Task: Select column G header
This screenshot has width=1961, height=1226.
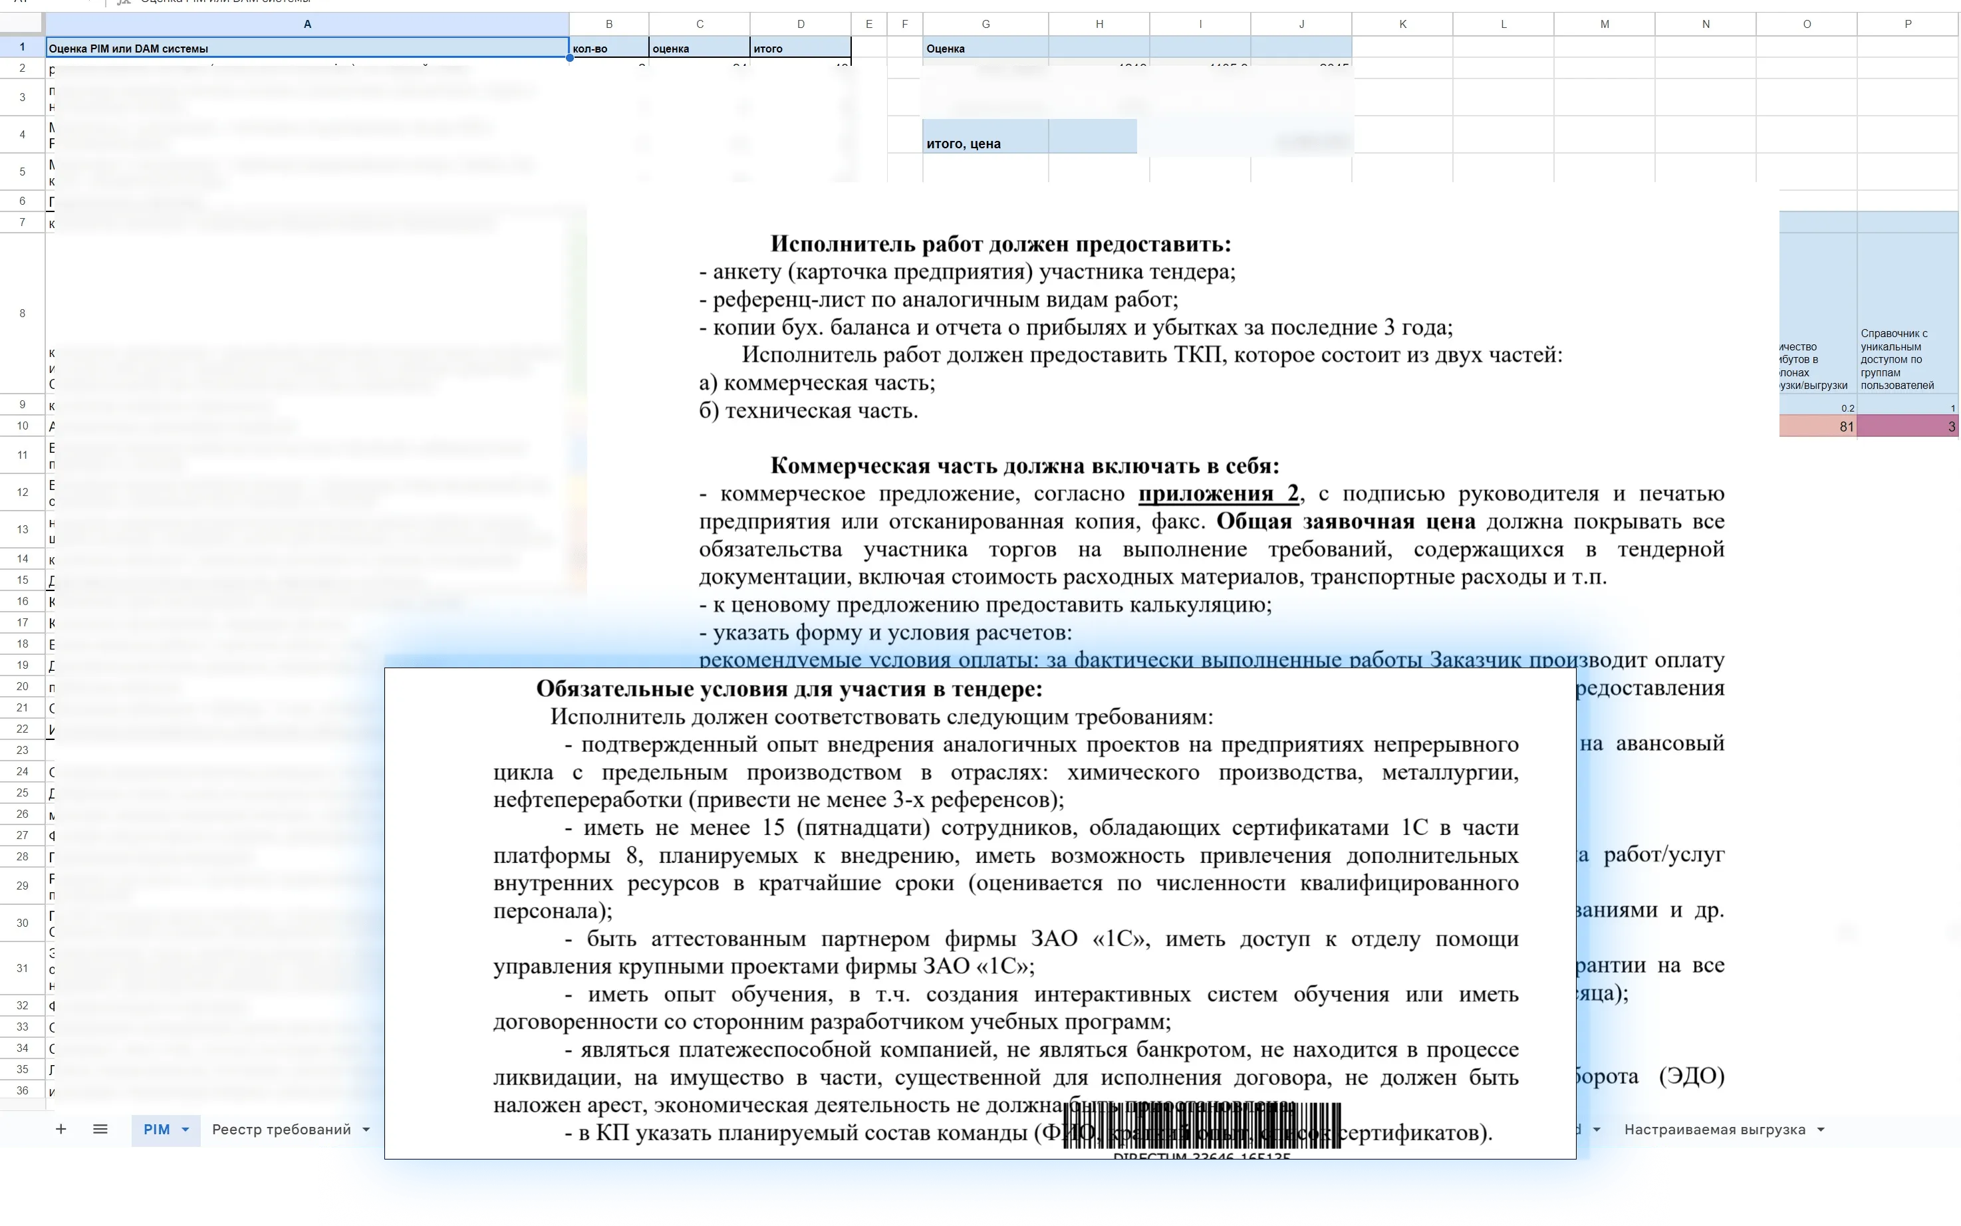Action: coord(985,25)
